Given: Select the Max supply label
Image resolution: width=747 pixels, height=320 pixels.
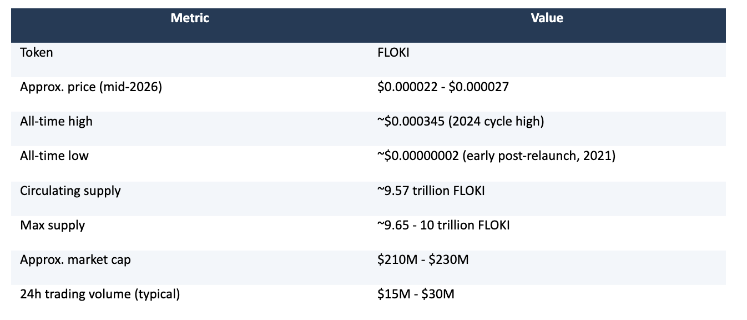Looking at the screenshot, I should pyautogui.click(x=53, y=225).
